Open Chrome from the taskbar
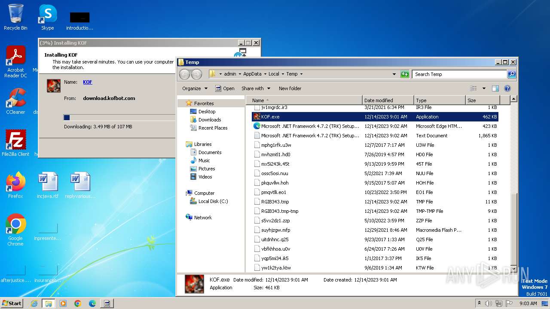The width and height of the screenshot is (550, 309). tap(78, 303)
